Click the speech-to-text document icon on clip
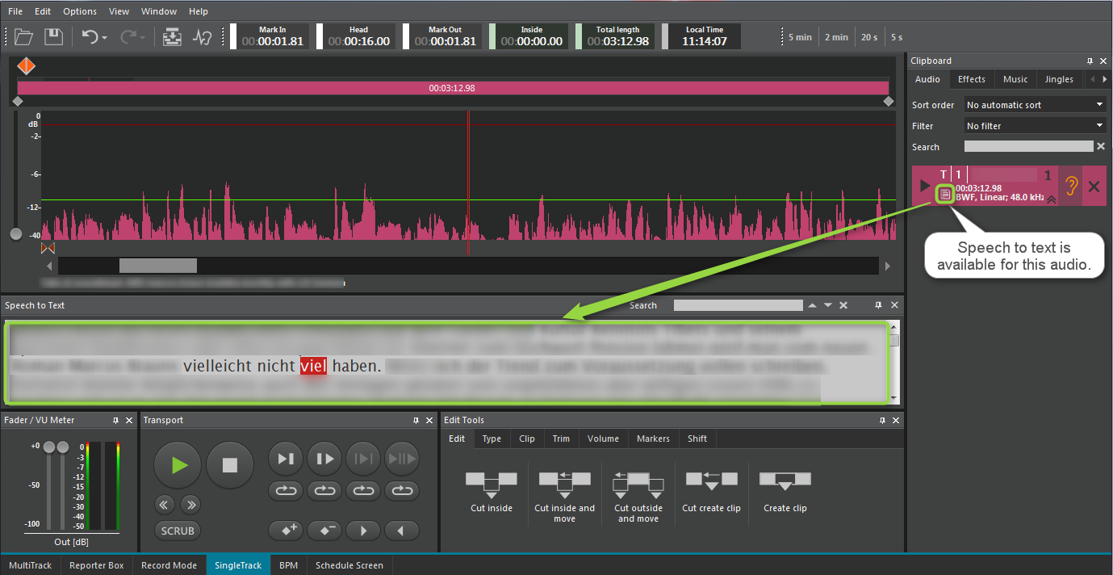The height and width of the screenshot is (575, 1113). coord(945,194)
